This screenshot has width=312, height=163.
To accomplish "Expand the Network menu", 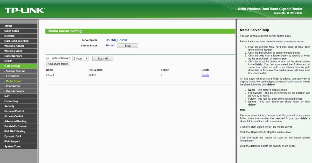I will (9, 36).
